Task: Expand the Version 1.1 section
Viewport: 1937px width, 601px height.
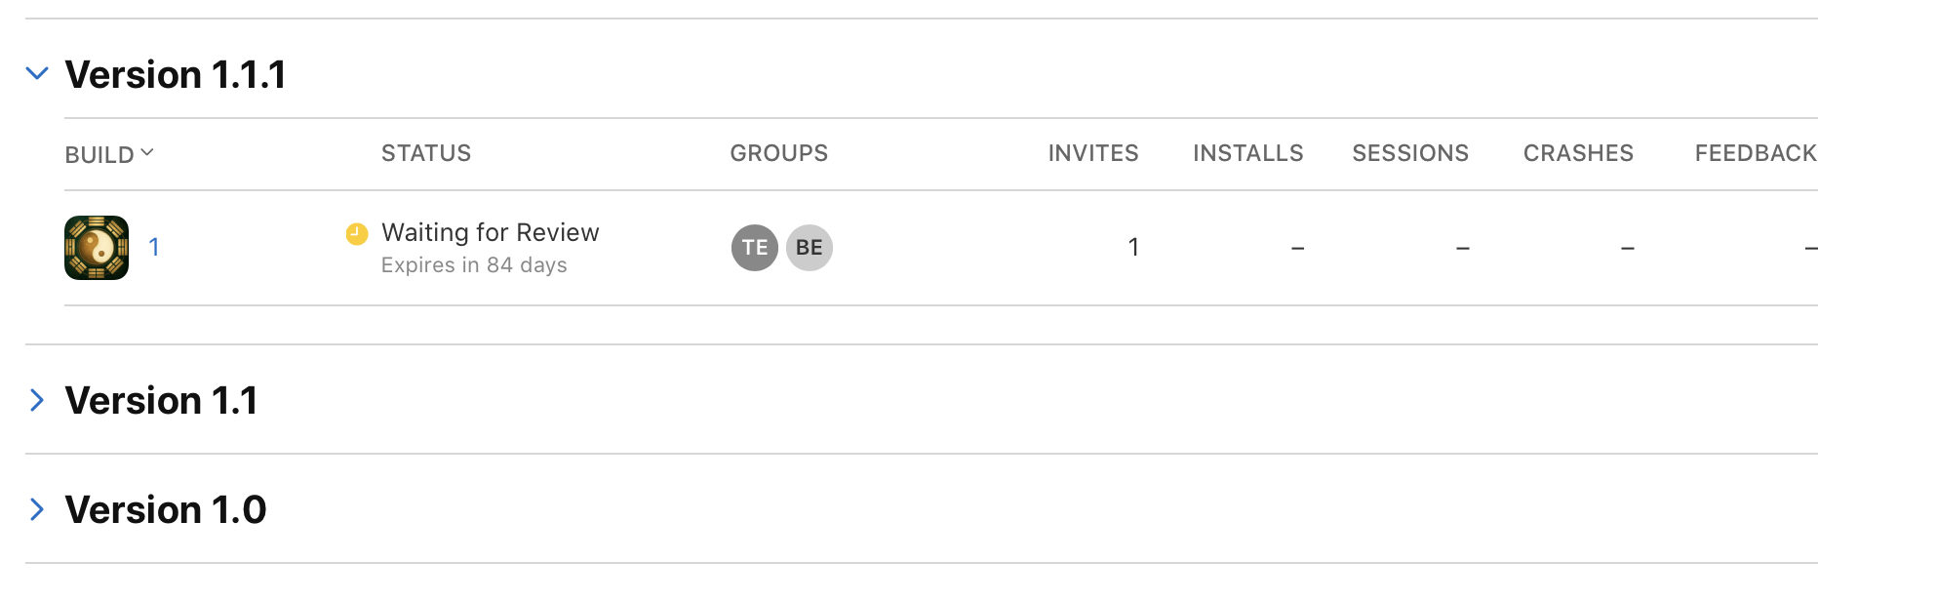Action: pyautogui.click(x=37, y=400)
